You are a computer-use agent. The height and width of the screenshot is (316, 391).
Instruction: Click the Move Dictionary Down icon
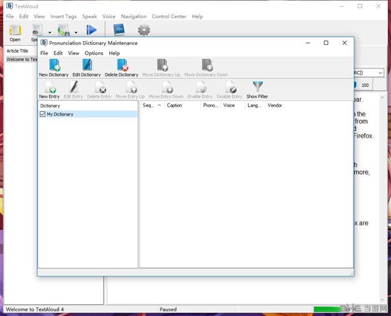pyautogui.click(x=207, y=65)
